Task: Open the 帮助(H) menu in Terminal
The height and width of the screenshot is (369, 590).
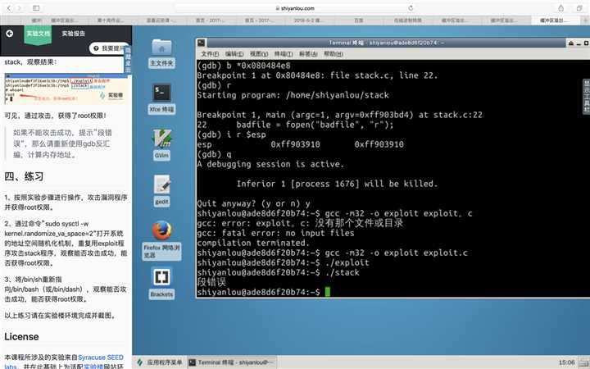Action: point(334,54)
